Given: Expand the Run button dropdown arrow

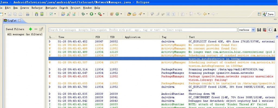Looking at the screenshot, I should [x=95, y=14].
